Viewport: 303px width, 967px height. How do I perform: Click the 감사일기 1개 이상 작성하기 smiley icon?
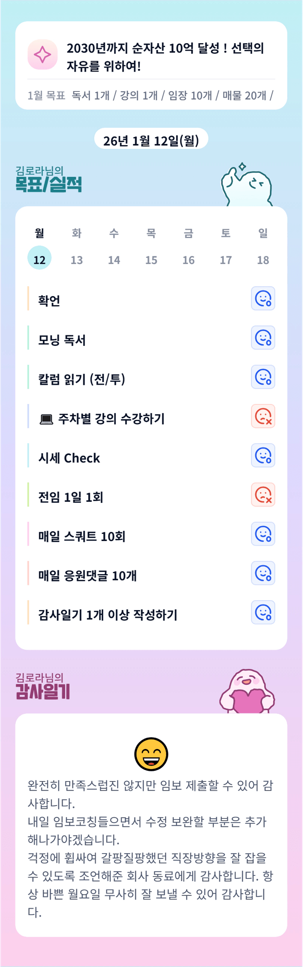click(263, 612)
